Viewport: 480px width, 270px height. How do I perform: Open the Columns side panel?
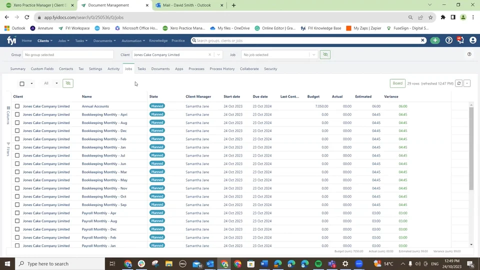point(8,115)
